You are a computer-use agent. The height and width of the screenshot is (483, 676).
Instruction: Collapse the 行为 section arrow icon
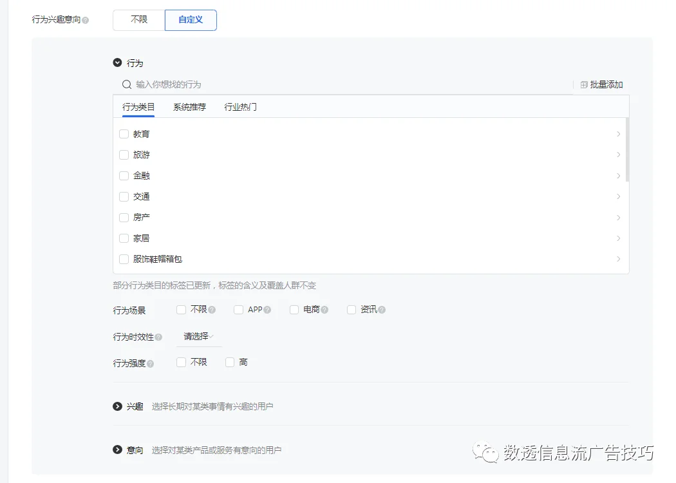tap(117, 62)
